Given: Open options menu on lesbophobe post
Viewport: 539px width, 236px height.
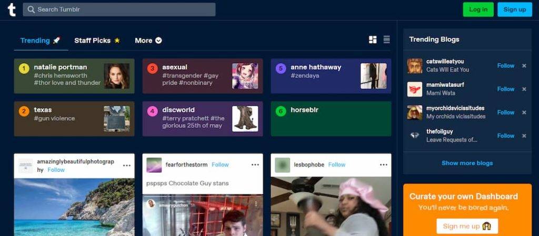Looking at the screenshot, I should [383, 165].
